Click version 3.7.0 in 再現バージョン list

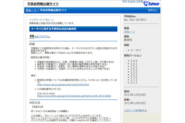pyautogui.click(x=134, y=77)
